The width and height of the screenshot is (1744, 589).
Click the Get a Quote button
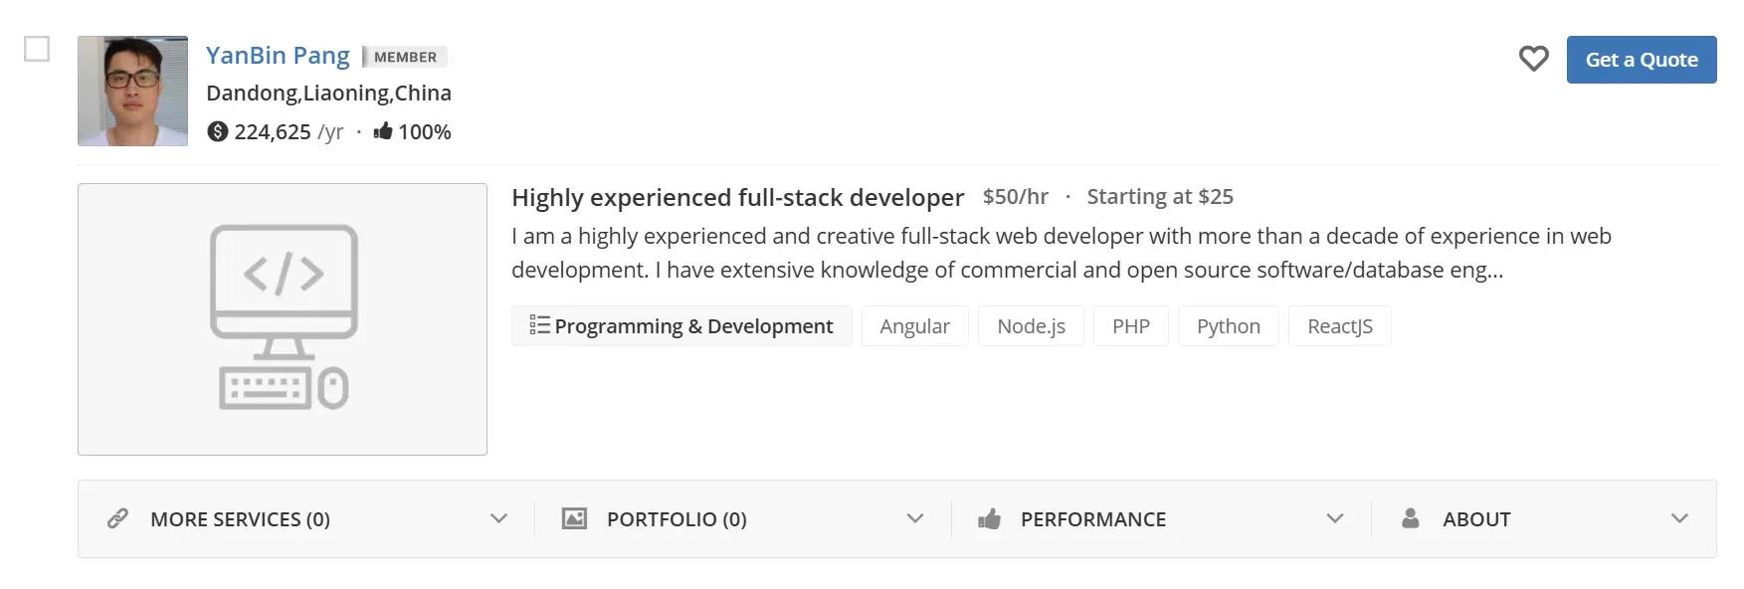(x=1642, y=59)
